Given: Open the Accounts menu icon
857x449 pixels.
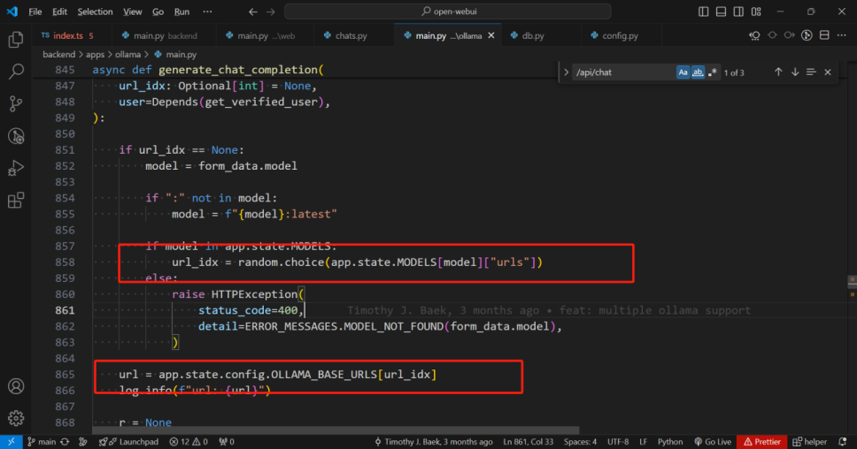Looking at the screenshot, I should (16, 386).
